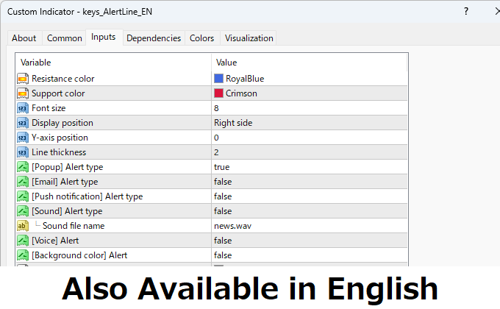
Task: Click the color icon beside Support color
Action: 23,93
